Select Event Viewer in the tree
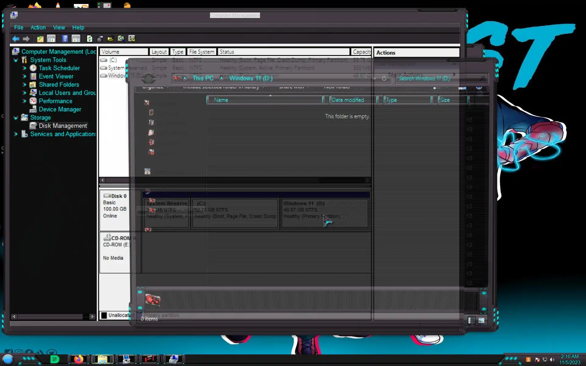586x366 pixels. point(56,76)
